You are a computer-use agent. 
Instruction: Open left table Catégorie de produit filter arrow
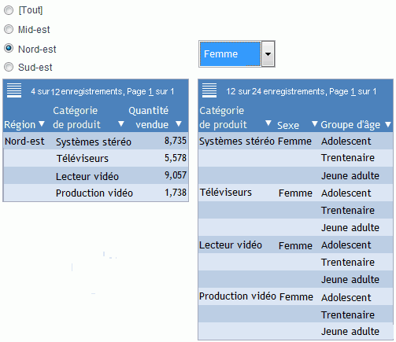pos(121,123)
